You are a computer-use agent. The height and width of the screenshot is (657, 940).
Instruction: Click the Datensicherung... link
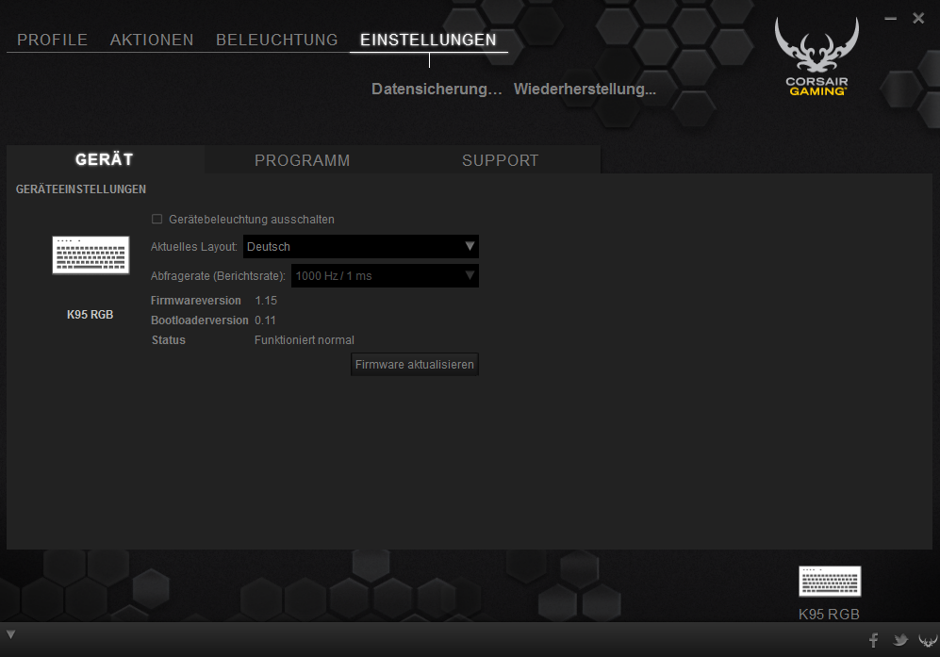coord(437,90)
